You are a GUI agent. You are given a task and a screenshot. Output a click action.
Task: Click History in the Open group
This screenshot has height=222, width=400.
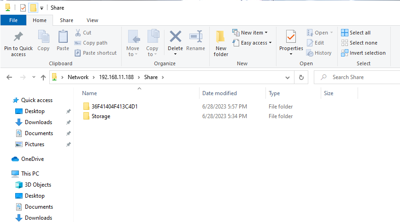pos(319,53)
